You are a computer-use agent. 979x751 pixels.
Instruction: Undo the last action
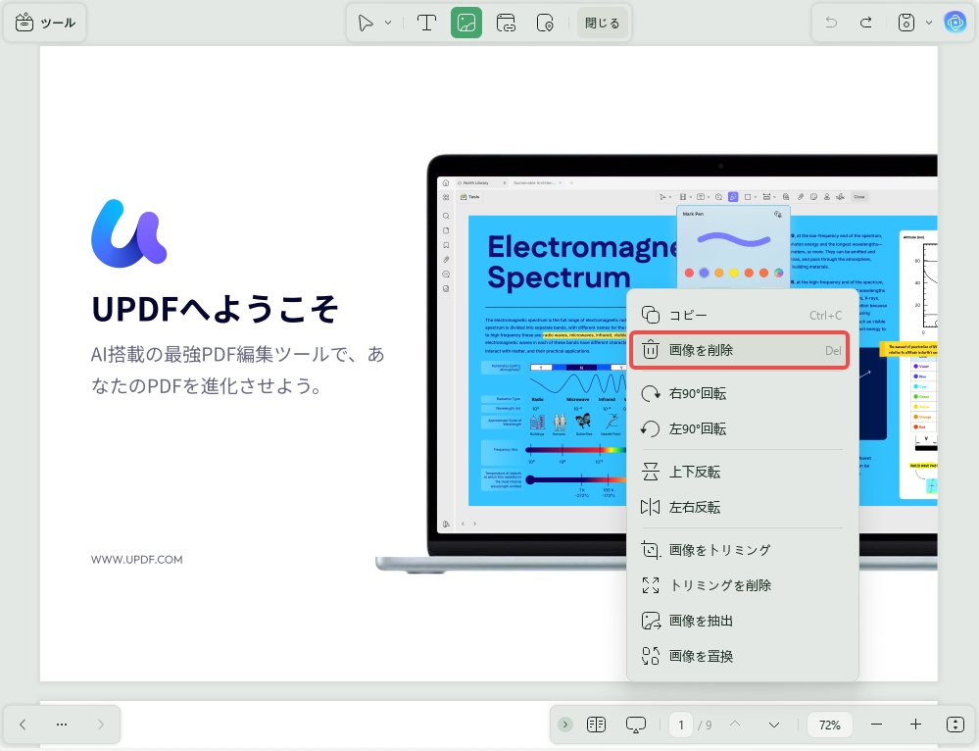click(831, 24)
